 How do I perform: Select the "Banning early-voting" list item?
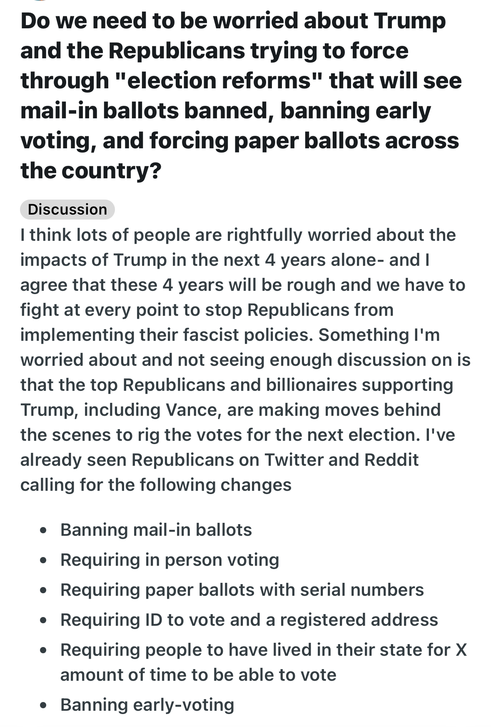pyautogui.click(x=147, y=705)
